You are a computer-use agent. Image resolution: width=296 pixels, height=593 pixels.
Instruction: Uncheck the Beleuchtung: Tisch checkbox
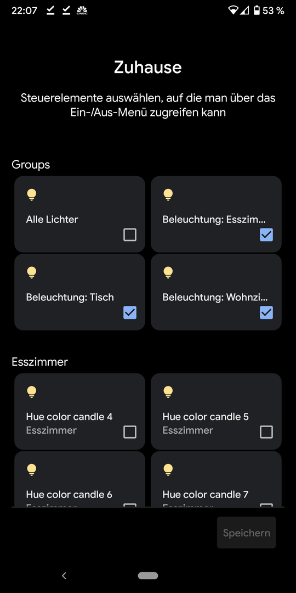click(x=130, y=313)
